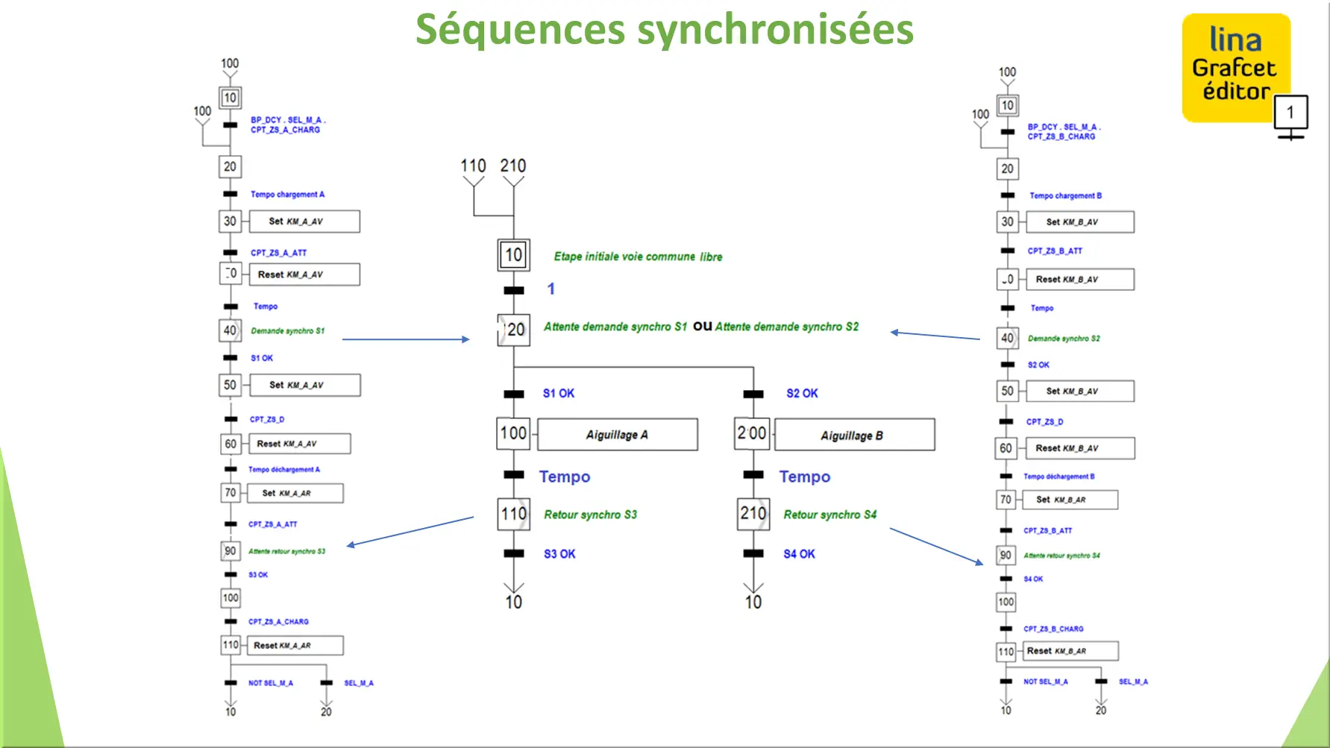
Task: Click 'Tempo déchargement B' label
Action: tap(1059, 477)
